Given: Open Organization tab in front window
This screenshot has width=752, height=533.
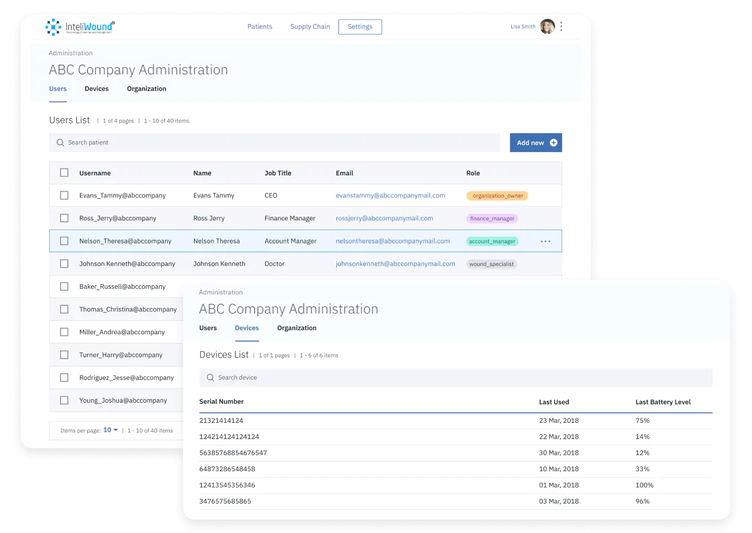Looking at the screenshot, I should coord(297,328).
